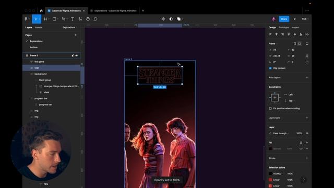This screenshot has height=188, width=334.
Task: Enable Fix position when scrolling checkbox
Action: coord(270,109)
